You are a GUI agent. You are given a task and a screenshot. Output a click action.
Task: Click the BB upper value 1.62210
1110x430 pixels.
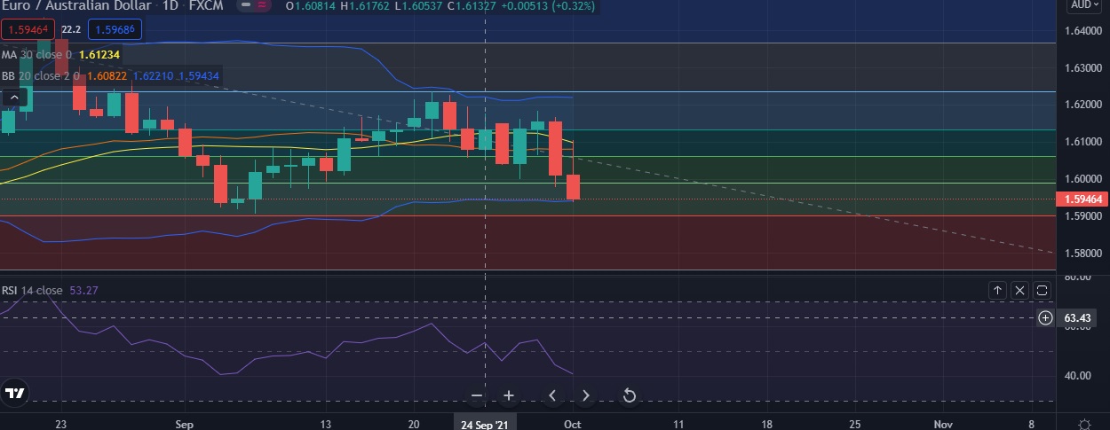[x=153, y=76]
